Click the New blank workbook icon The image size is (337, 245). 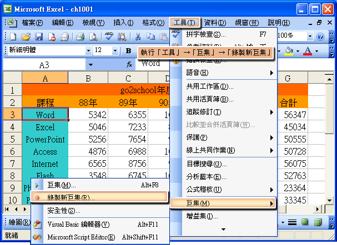(13, 37)
